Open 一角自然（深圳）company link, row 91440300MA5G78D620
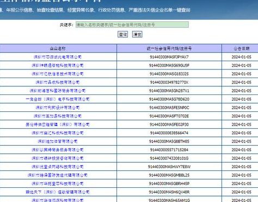Viewport: 258px width, 202px height. [58, 99]
